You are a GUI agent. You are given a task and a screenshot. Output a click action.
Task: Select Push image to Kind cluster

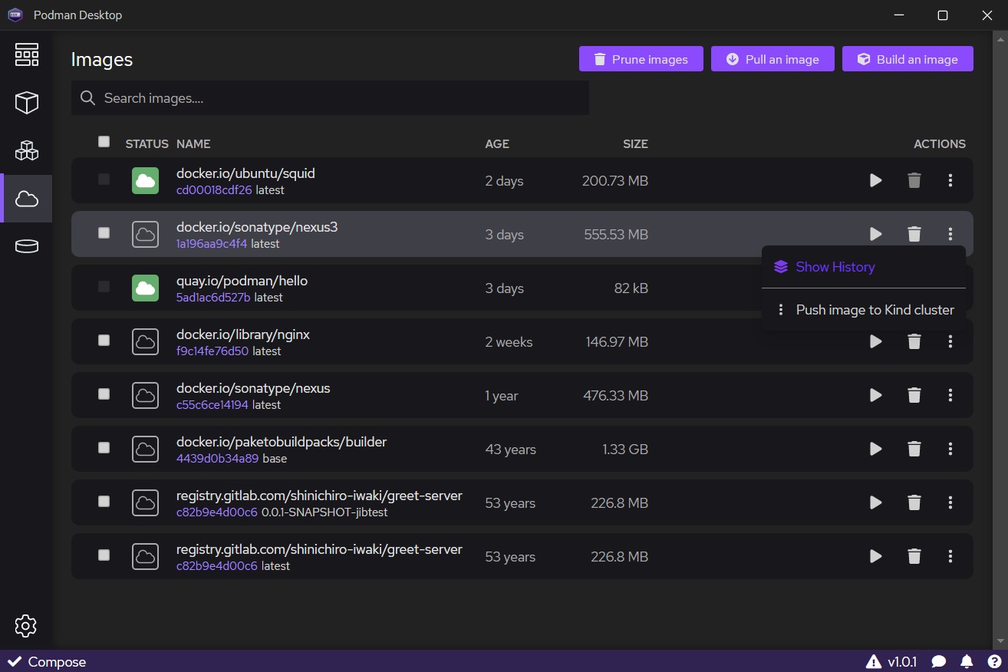pos(875,310)
